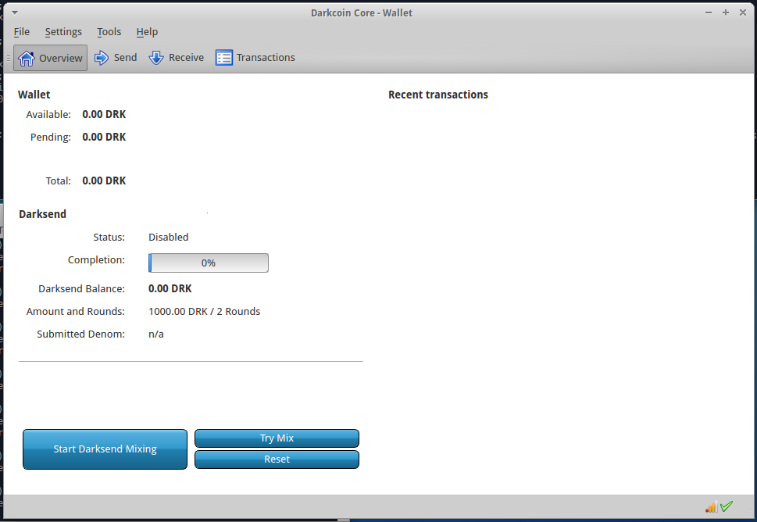Viewport: 757px width, 522px height.
Task: Click the Darksend completion progress bar
Action: [209, 263]
